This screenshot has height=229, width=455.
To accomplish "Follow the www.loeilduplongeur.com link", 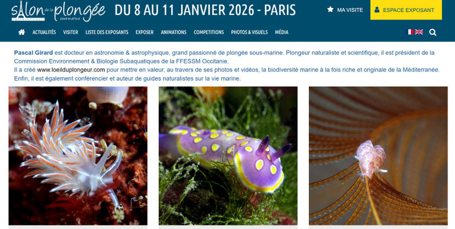I will (71, 70).
